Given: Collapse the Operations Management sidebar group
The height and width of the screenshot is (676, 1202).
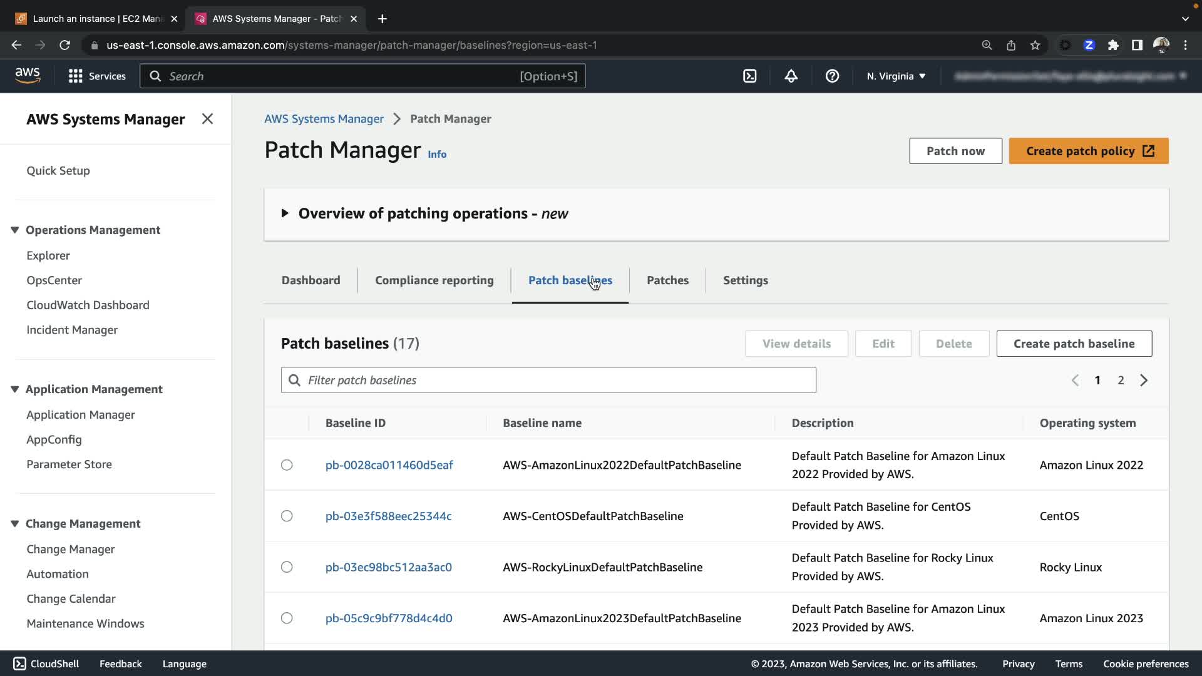Looking at the screenshot, I should click(15, 230).
